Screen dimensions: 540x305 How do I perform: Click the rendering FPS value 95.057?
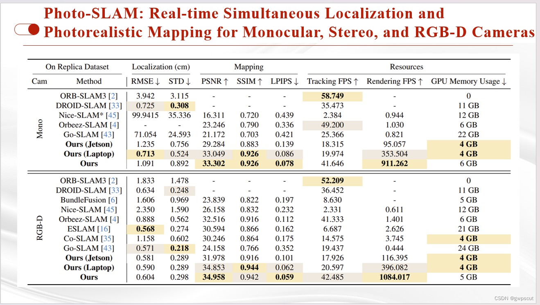click(x=394, y=145)
